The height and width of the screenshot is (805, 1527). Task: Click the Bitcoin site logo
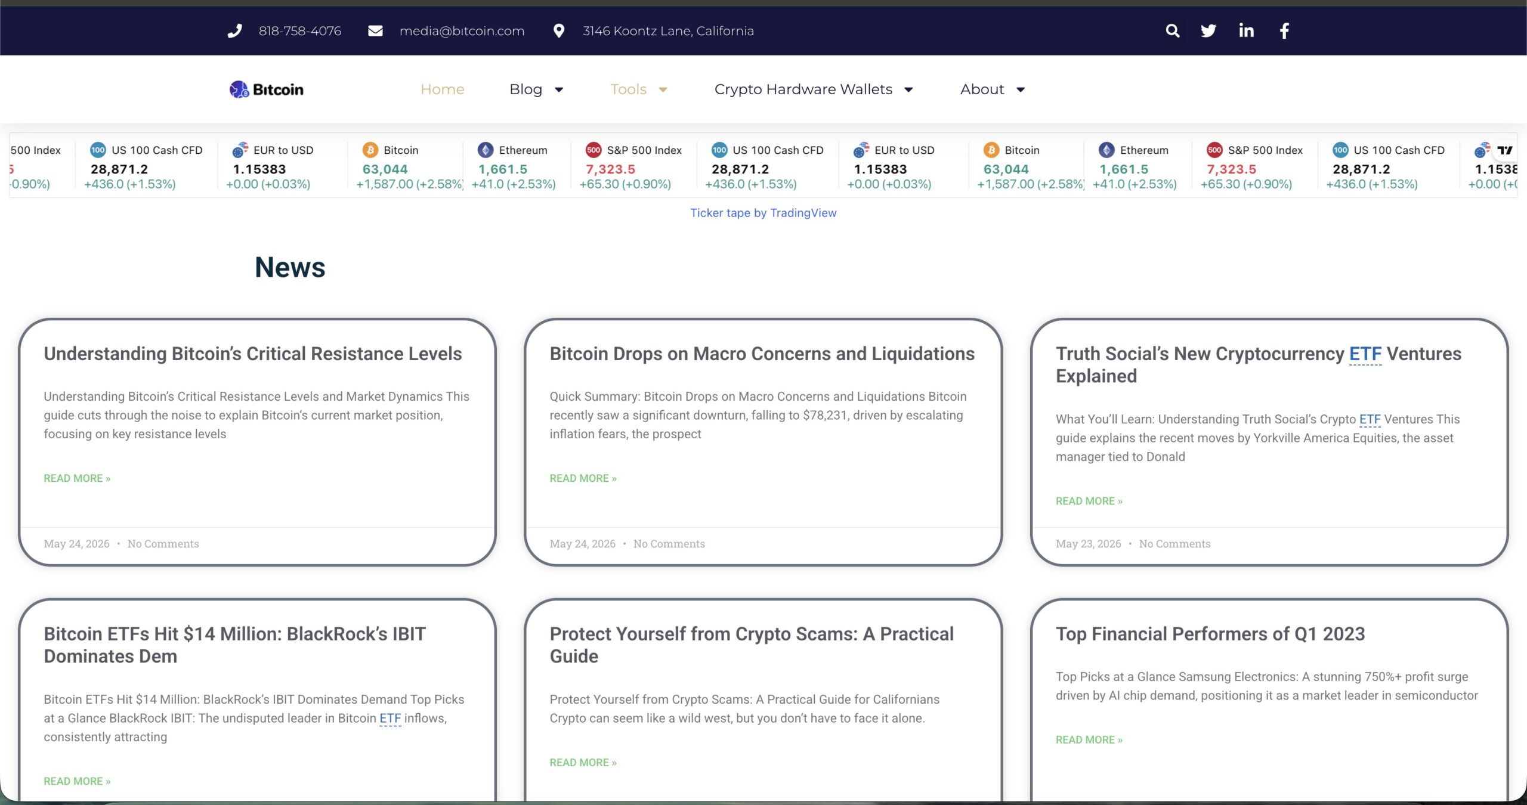(x=267, y=89)
